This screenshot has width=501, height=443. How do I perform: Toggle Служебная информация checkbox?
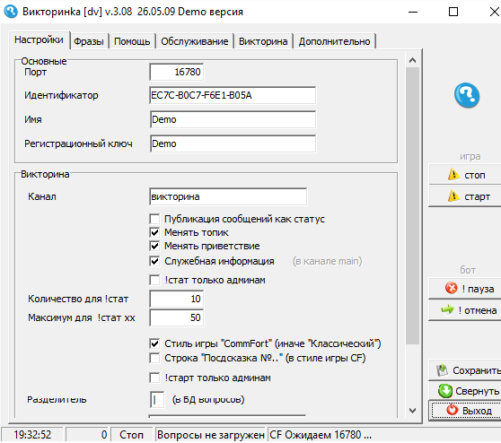[x=154, y=261]
